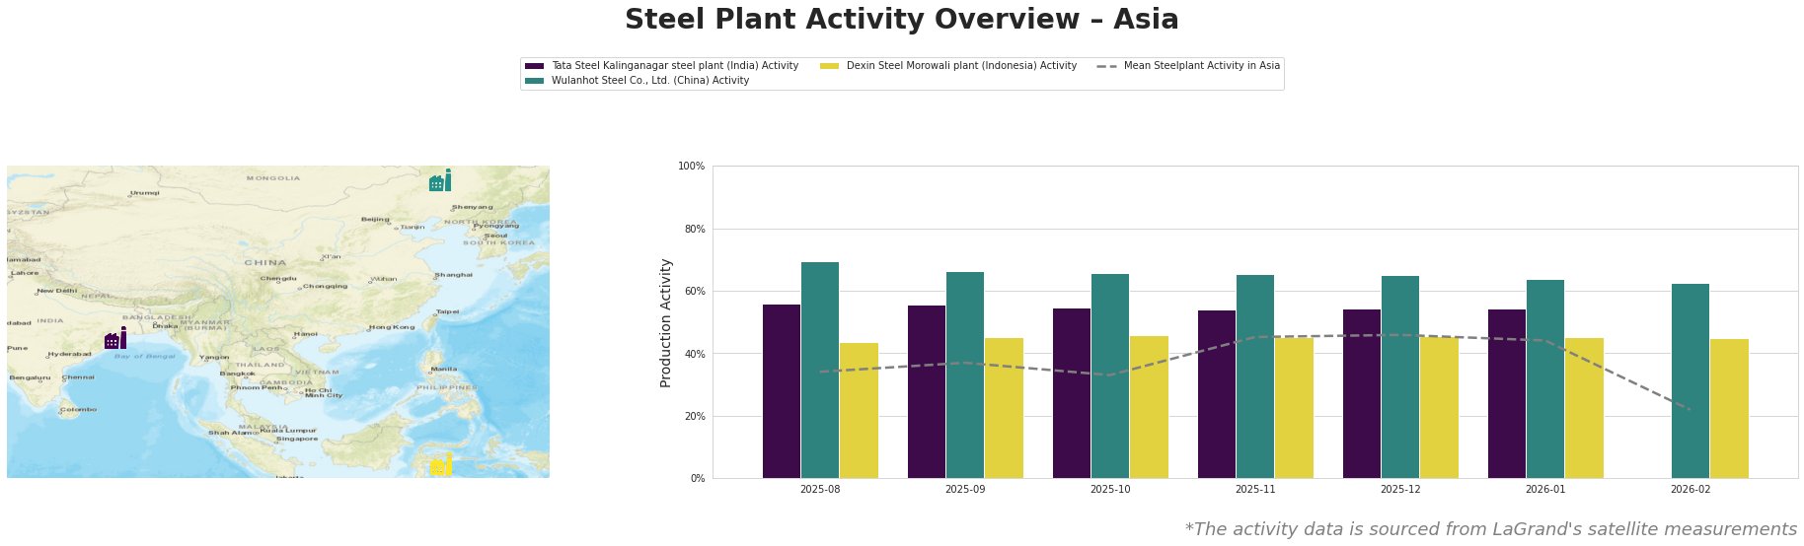Click the purple Tata Steel legend swatch
1804x546 pixels.
(534, 66)
